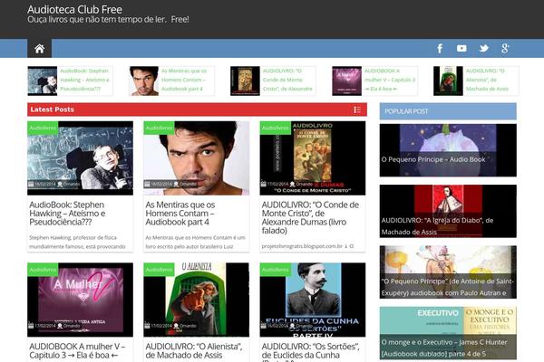Open title AUDIOLIVRO: O Alienista, de Machado de Assis

click(x=194, y=350)
